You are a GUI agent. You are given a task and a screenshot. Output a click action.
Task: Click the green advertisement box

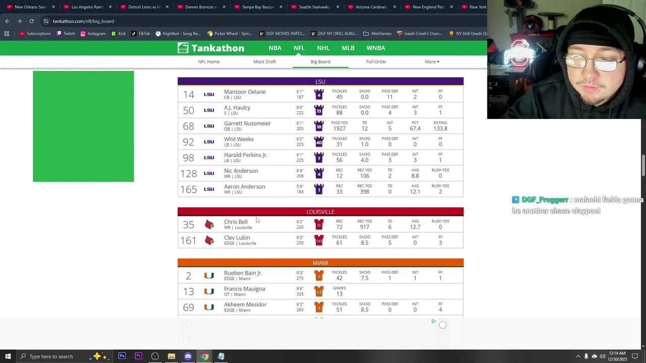pyautogui.click(x=83, y=126)
